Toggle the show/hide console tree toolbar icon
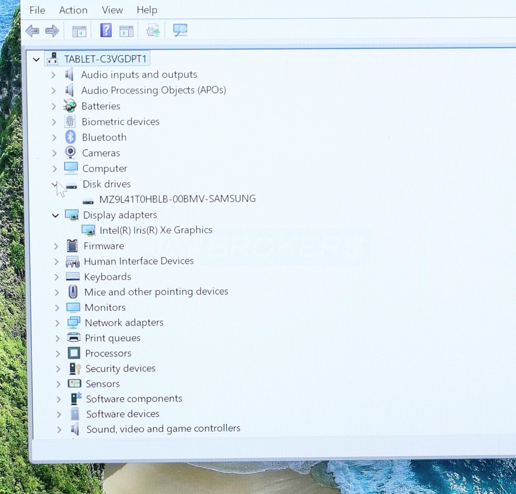Screen dimensions: 516x494 [79, 31]
